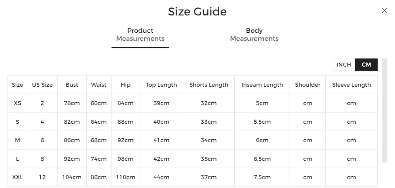Click the Bust column header
Screen dimensions: 395x188
tap(72, 85)
